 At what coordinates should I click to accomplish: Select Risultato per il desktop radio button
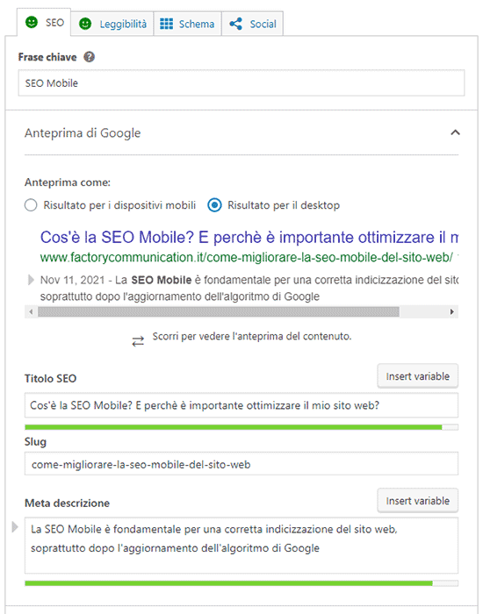214,205
